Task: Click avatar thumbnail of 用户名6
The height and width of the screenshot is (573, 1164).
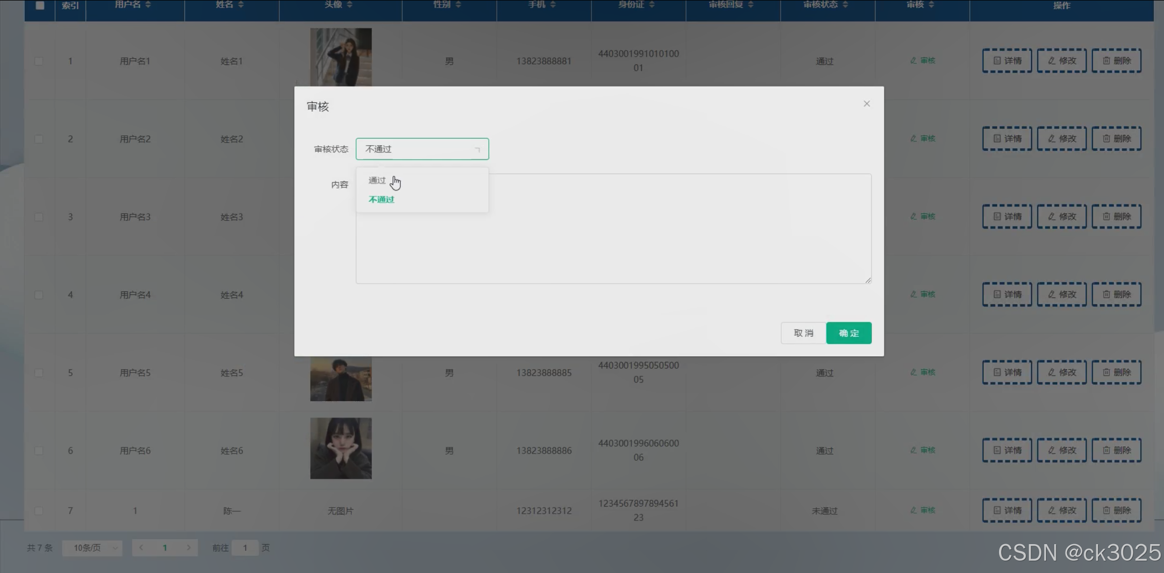Action: click(x=341, y=448)
